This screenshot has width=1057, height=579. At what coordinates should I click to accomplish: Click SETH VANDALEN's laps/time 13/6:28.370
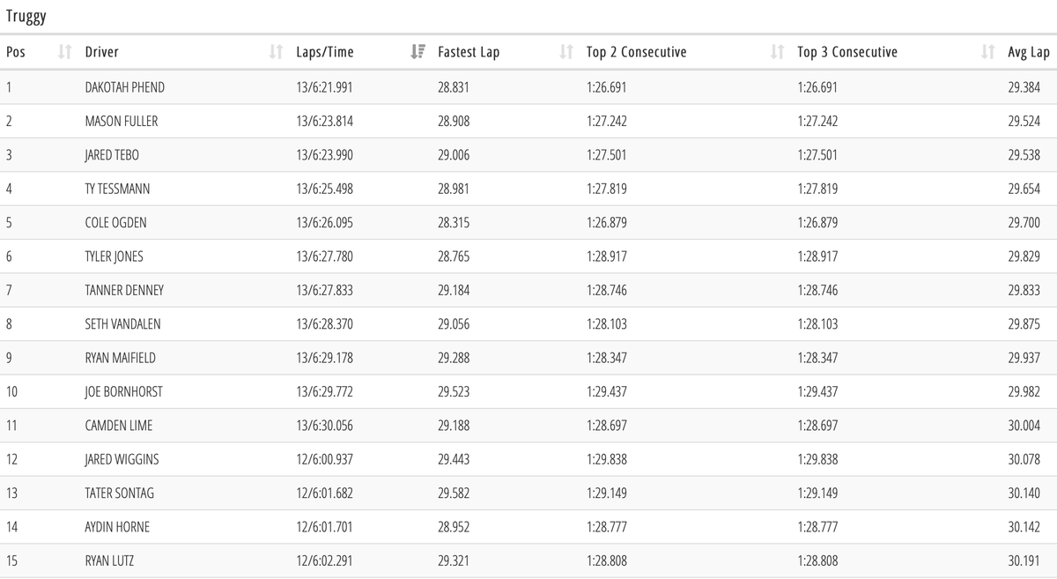[x=325, y=324]
